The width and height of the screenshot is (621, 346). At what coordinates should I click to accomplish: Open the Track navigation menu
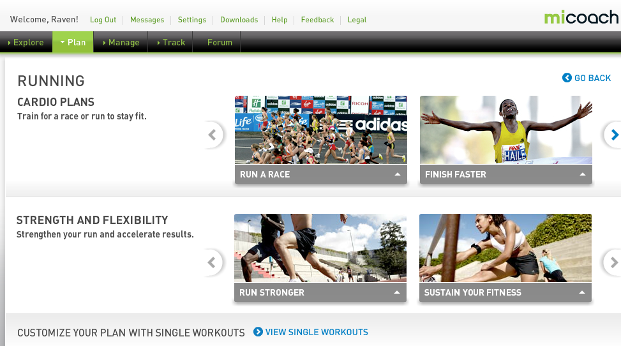[x=170, y=42]
